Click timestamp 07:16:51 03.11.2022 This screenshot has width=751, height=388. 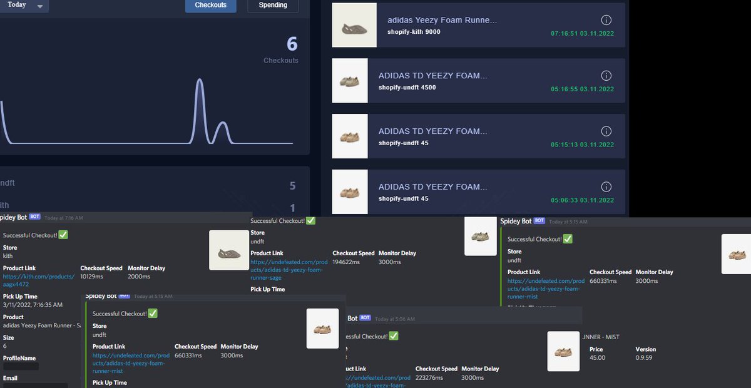coord(582,34)
